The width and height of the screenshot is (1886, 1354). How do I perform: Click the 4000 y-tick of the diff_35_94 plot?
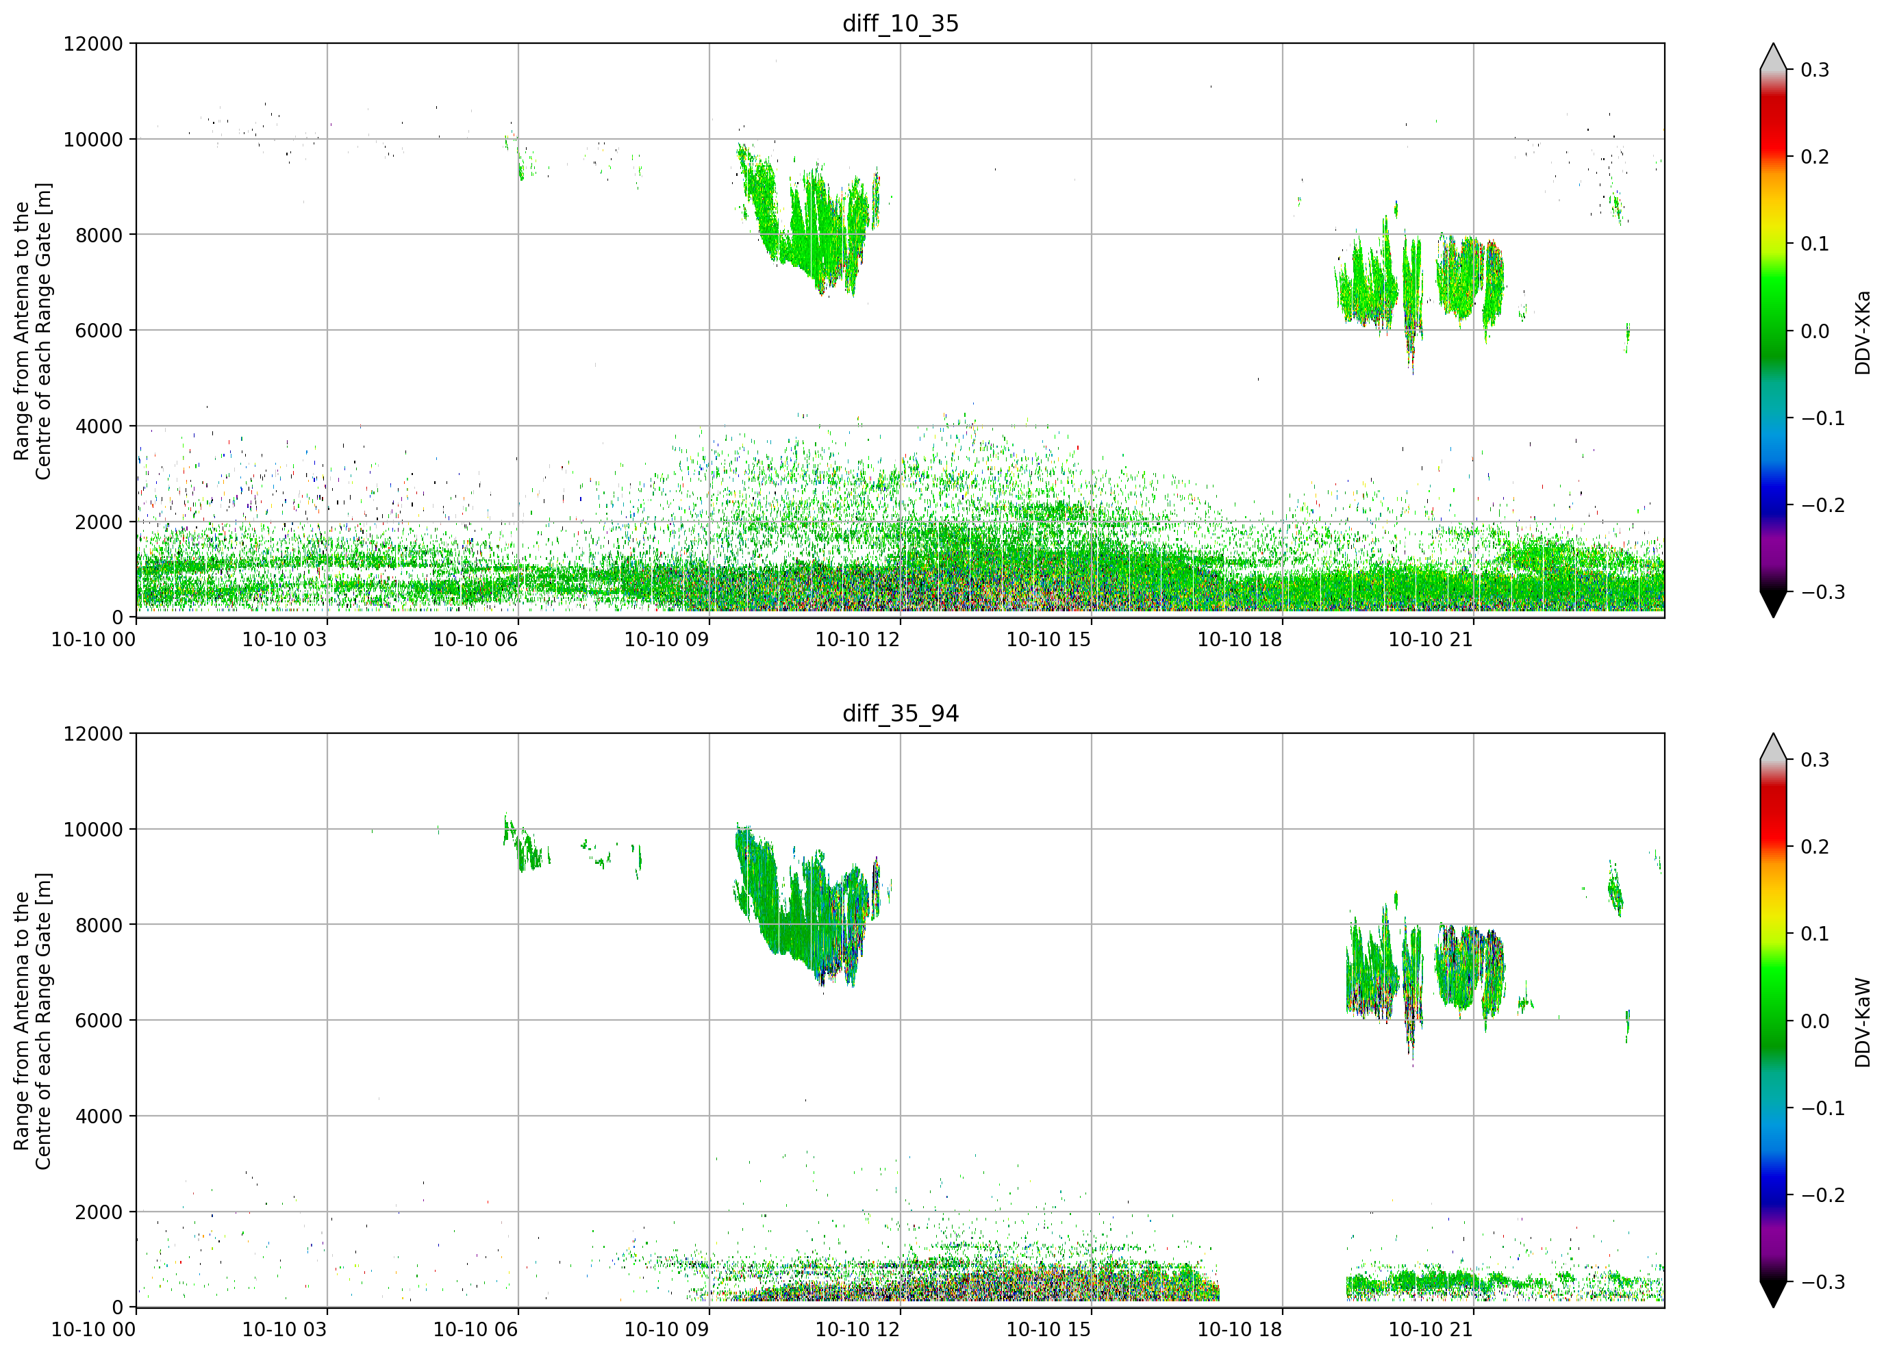click(x=99, y=1116)
